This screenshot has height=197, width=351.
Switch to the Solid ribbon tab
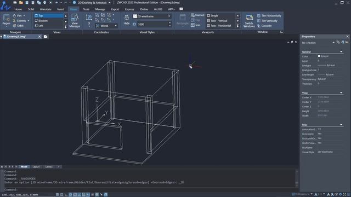31,9
